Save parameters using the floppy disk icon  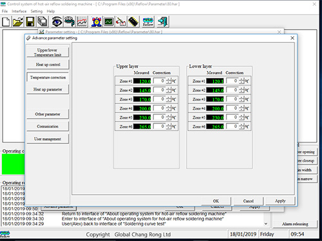click(30, 22)
